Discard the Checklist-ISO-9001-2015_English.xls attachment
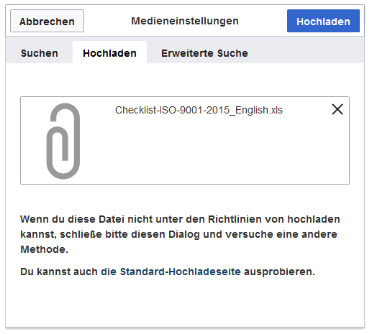This screenshot has height=334, width=372. [337, 109]
